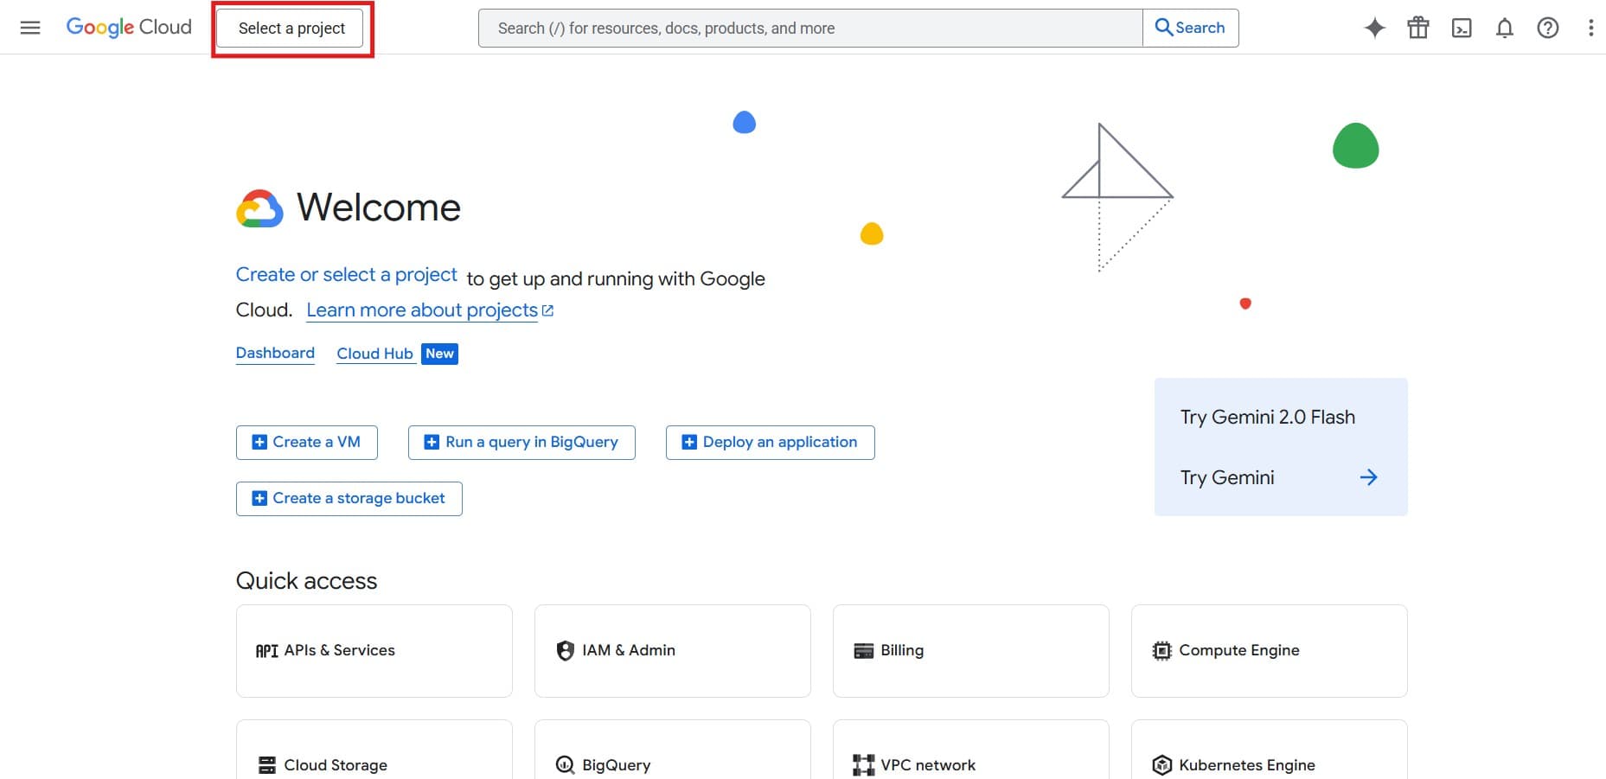Click the Create a VM button
This screenshot has width=1606, height=779.
click(307, 442)
